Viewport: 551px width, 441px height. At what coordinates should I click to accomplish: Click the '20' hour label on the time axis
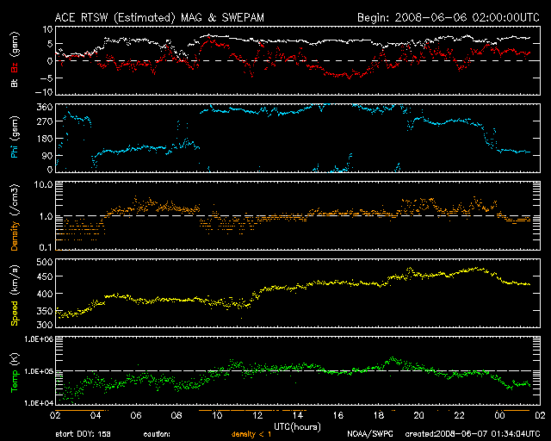pyautogui.click(x=419, y=416)
